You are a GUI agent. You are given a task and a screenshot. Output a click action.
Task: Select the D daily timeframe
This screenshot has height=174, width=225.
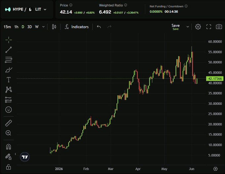click(x=23, y=27)
